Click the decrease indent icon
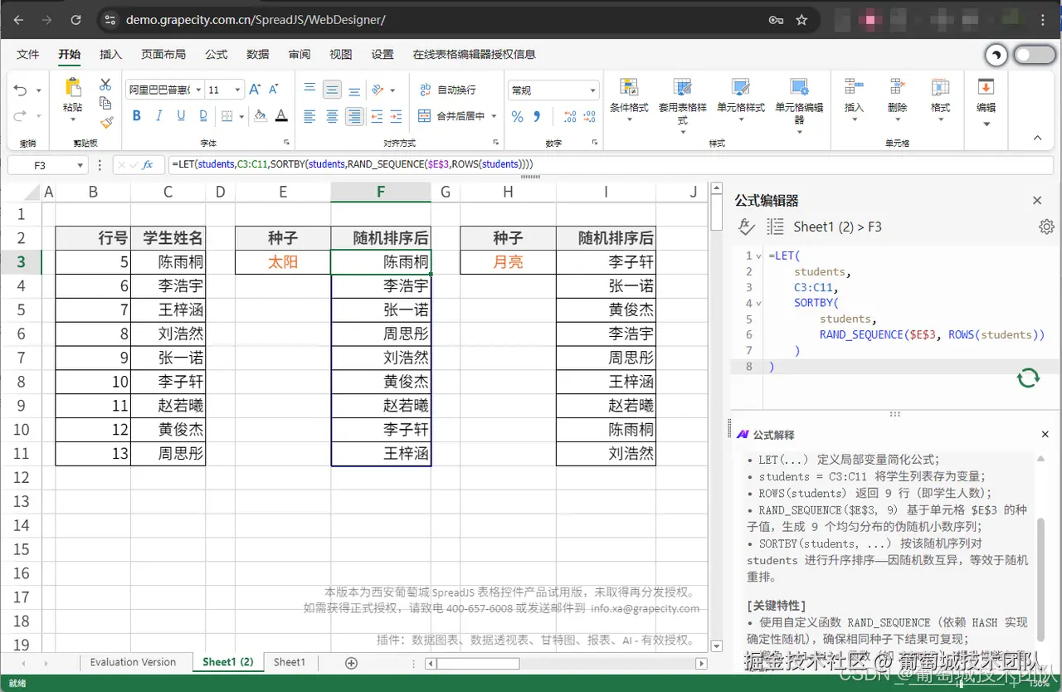This screenshot has width=1062, height=692. [377, 116]
